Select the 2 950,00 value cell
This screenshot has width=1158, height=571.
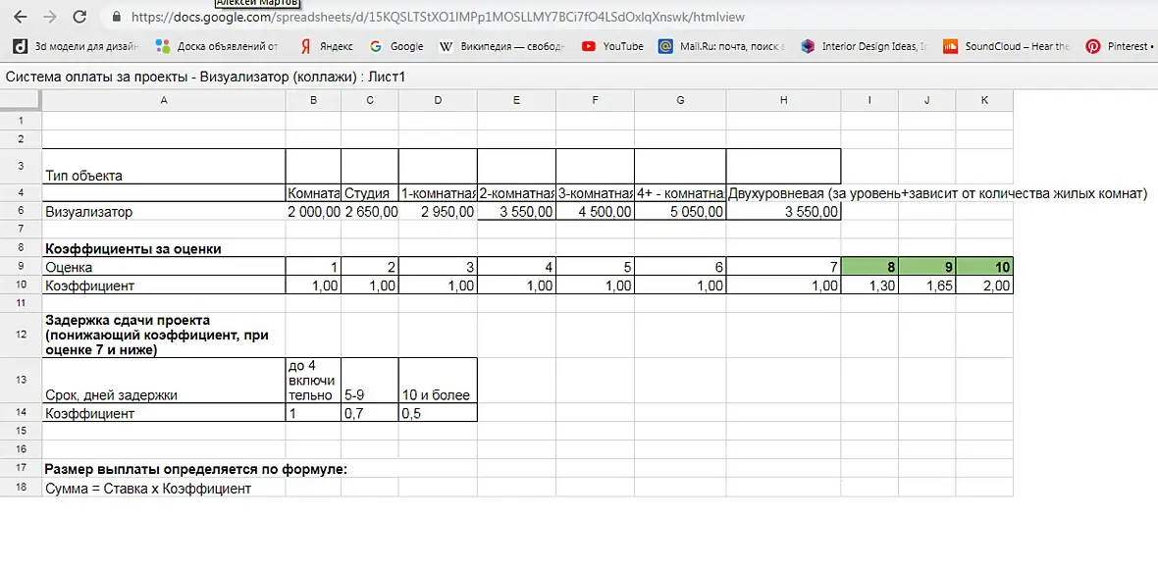pos(438,212)
